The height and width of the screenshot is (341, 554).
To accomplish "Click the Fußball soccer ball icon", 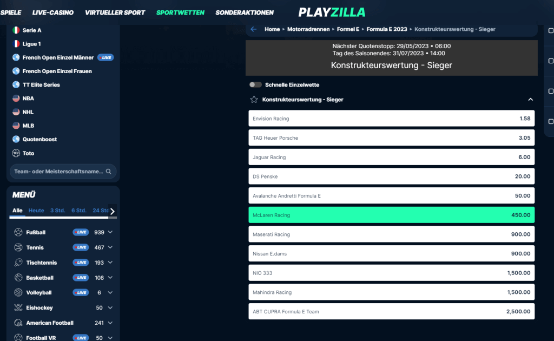I will coord(18,232).
